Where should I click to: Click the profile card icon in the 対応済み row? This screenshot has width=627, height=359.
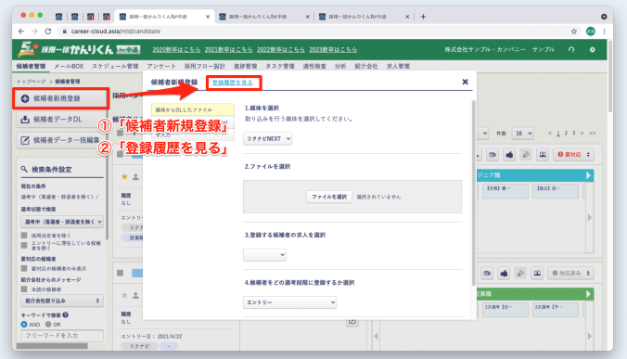click(537, 273)
